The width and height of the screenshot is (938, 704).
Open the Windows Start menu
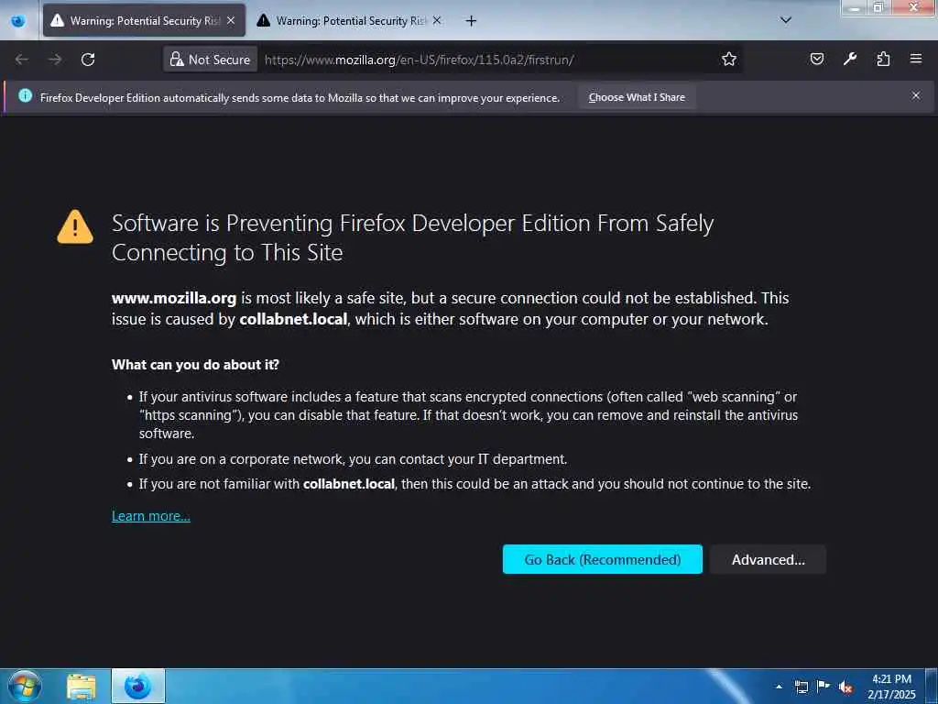point(25,686)
